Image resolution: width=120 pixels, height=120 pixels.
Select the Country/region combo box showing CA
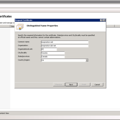click(x=65, y=60)
